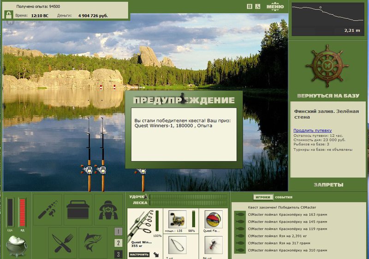The image size is (369, 259).
Task: Click log entry Краснопёрку на 119 грамм
Action: (x=287, y=229)
